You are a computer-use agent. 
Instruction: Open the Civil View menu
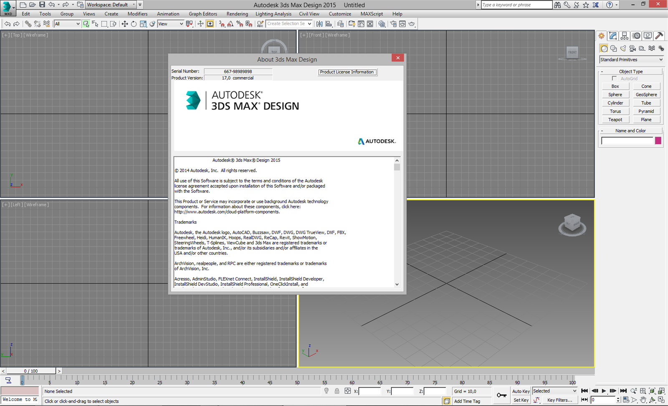[x=309, y=14]
